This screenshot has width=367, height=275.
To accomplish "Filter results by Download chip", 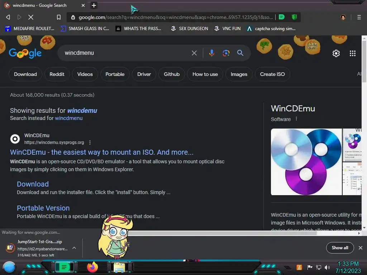I will (x=25, y=74).
